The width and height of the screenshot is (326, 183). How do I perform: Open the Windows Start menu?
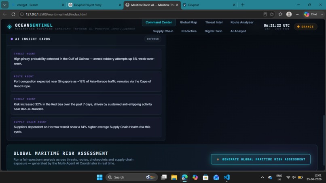99,177
